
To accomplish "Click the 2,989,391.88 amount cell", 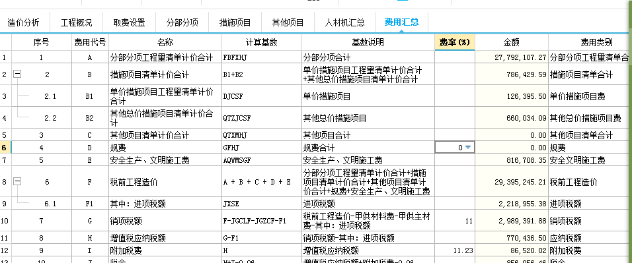I will coord(512,220).
